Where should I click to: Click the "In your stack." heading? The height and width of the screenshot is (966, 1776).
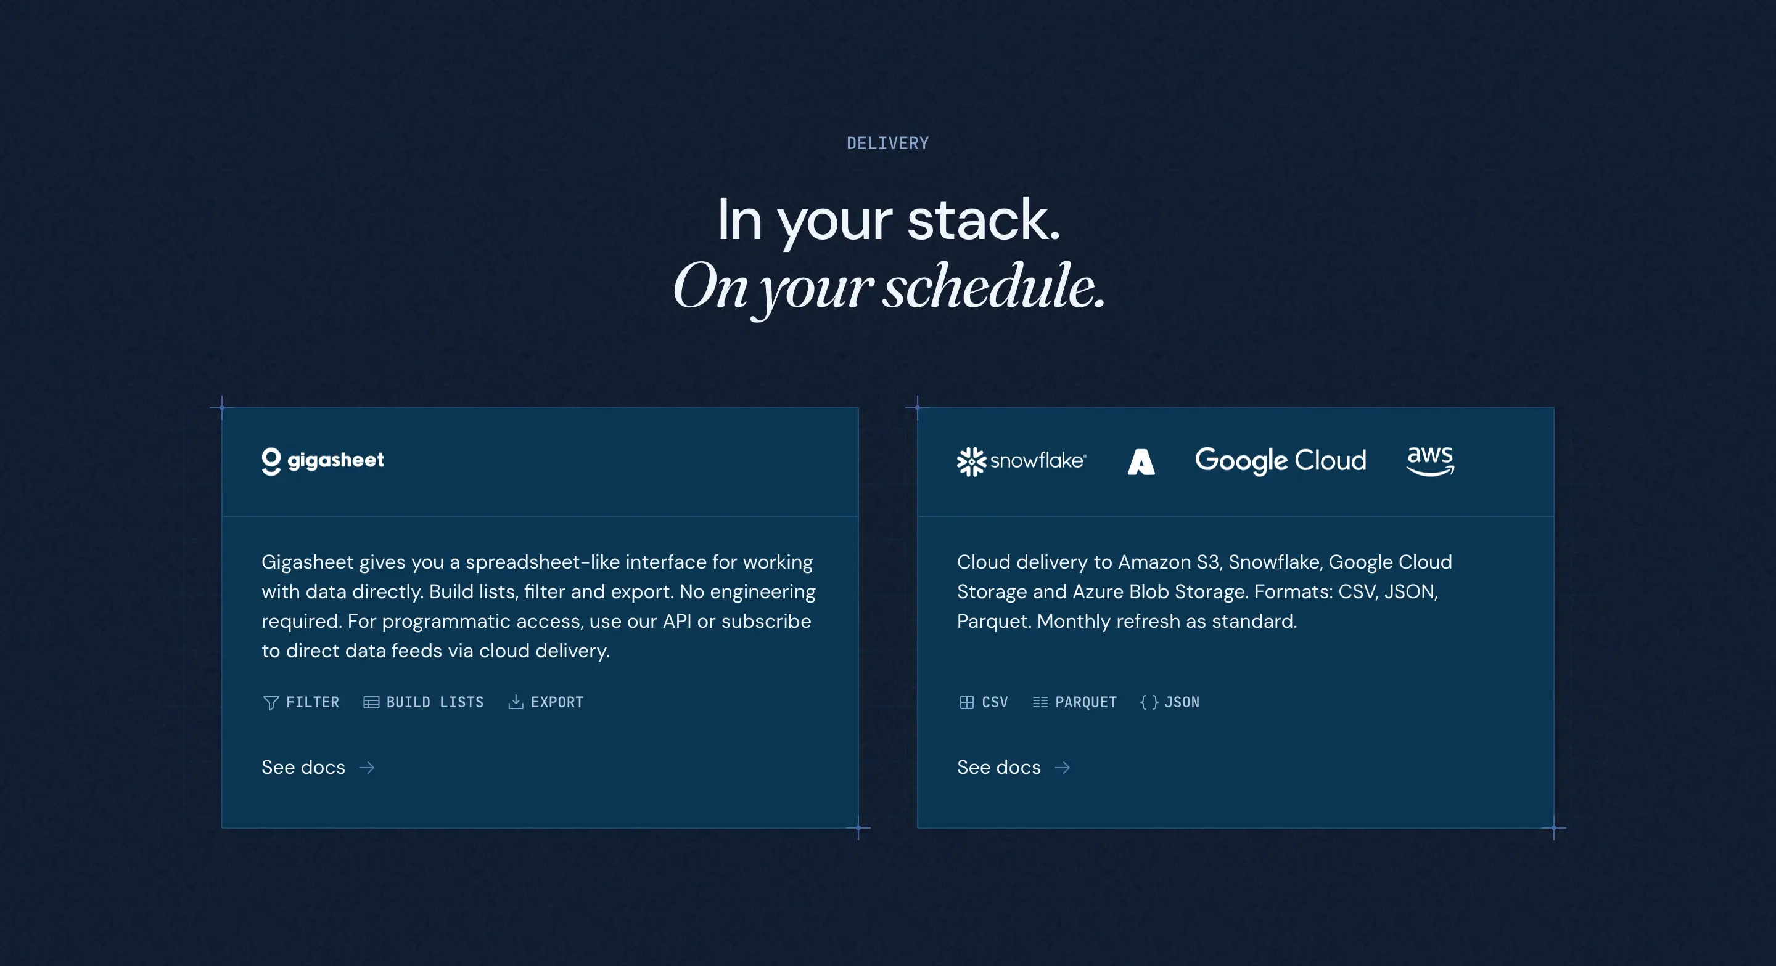[x=888, y=220]
